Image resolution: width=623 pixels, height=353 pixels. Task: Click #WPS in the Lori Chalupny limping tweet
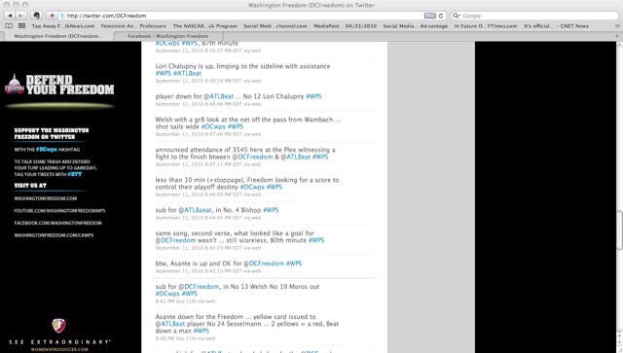(x=164, y=74)
